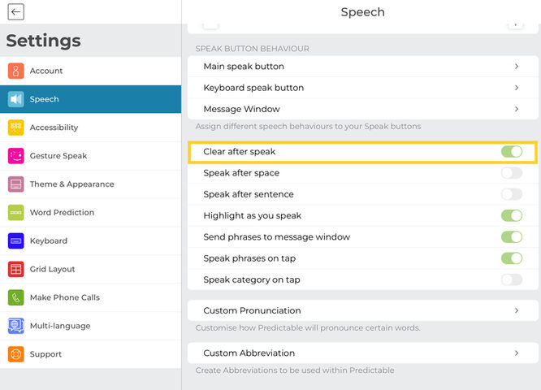
Task: Enable Speak after space switch
Action: point(512,173)
